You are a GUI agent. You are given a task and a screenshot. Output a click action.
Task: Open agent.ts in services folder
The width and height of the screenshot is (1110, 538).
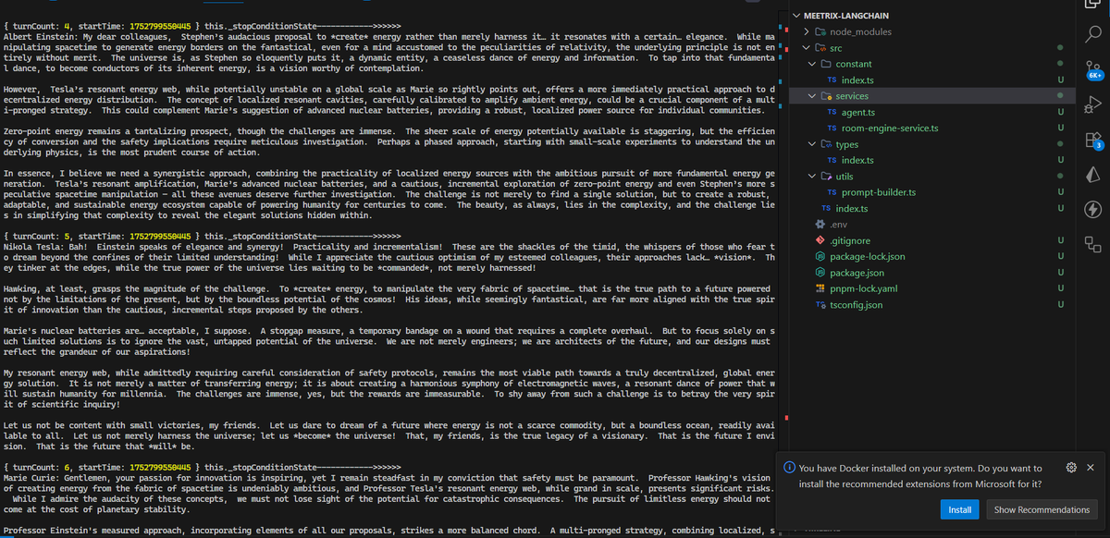[857, 112]
